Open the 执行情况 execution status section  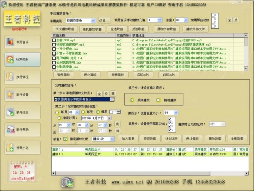pyautogui.click(x=22, y=77)
